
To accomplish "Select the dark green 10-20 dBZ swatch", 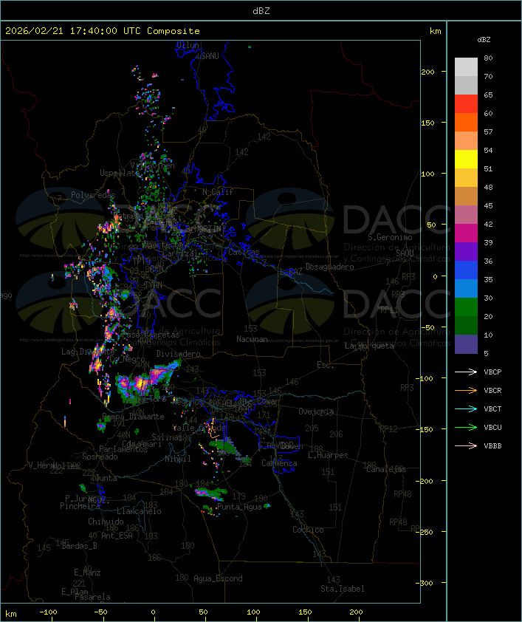I will pyautogui.click(x=466, y=325).
